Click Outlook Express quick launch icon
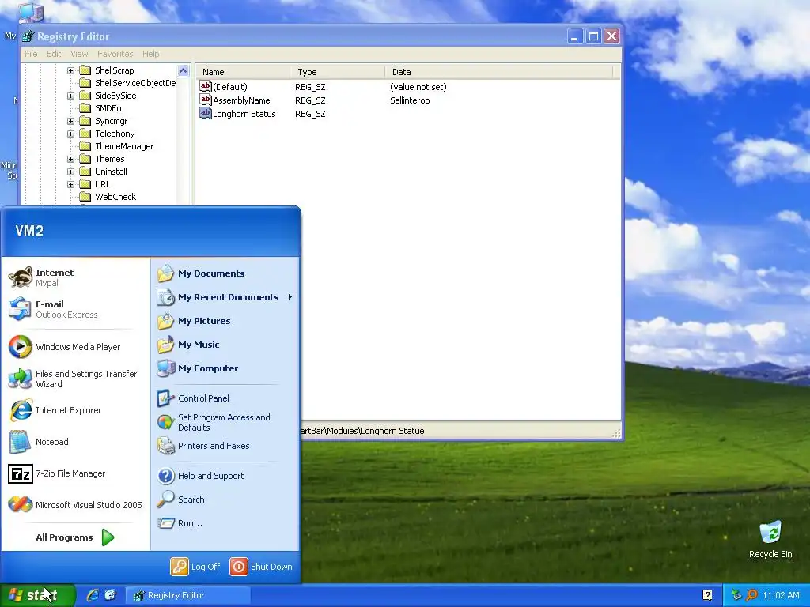 (x=111, y=595)
